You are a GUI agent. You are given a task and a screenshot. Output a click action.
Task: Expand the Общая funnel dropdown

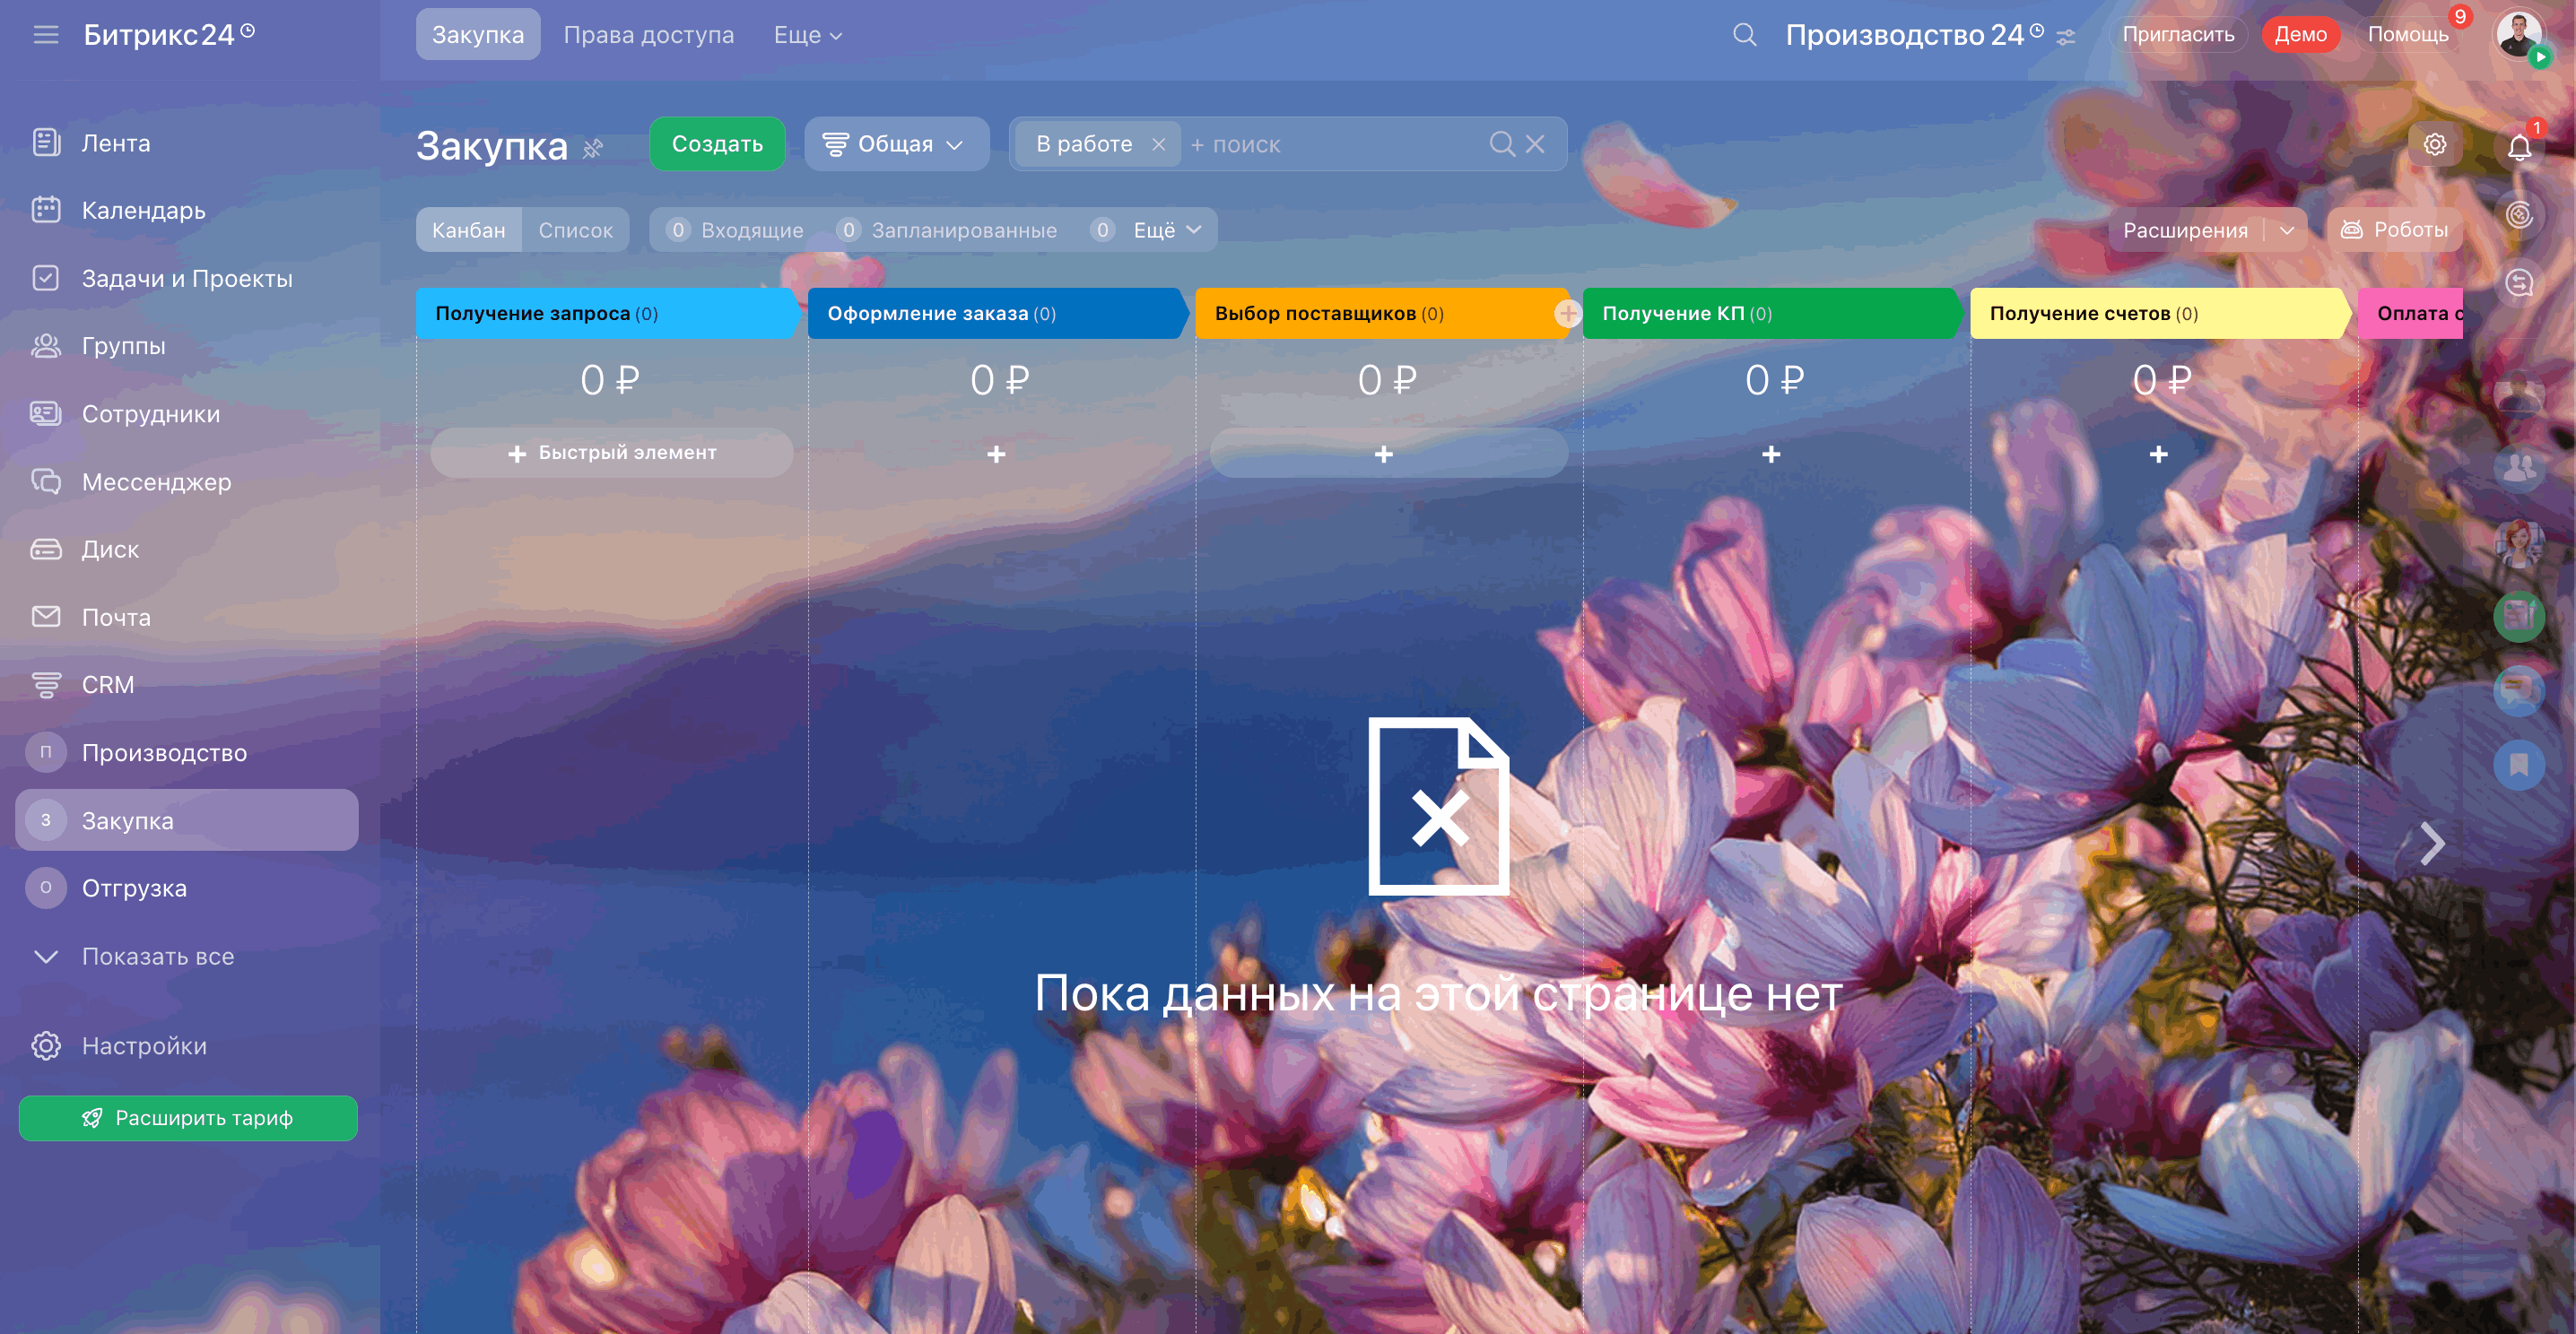[895, 144]
